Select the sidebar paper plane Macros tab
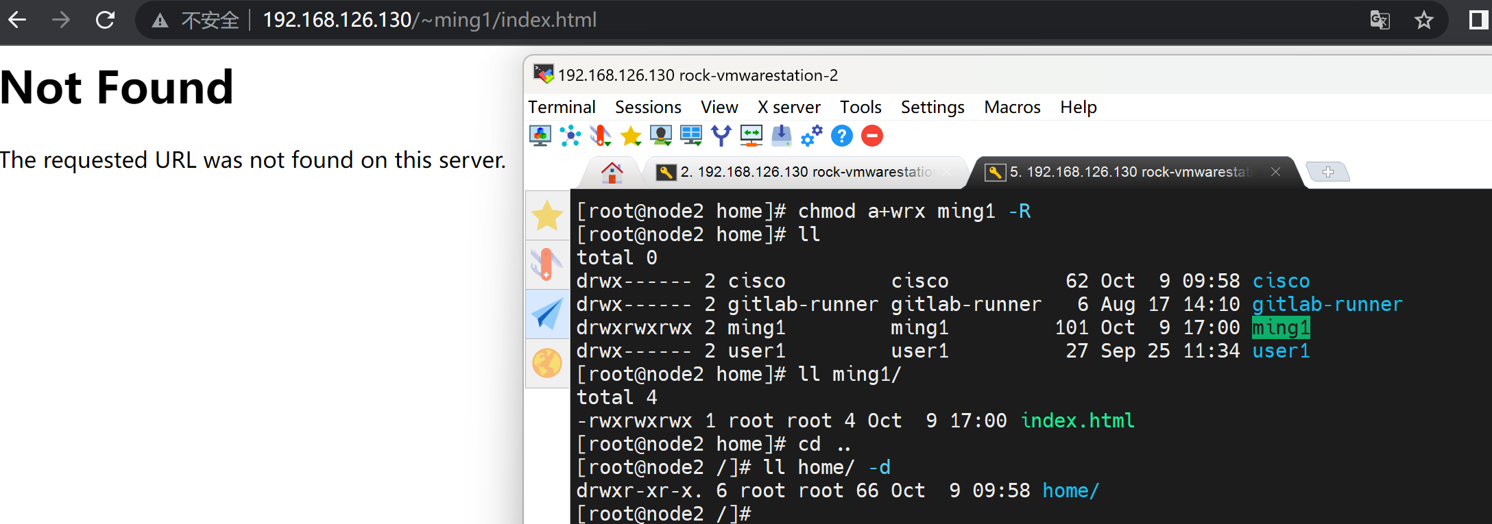 (546, 314)
